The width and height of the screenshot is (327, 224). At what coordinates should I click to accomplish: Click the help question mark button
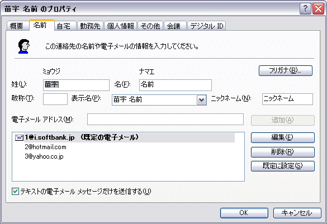[305, 8]
